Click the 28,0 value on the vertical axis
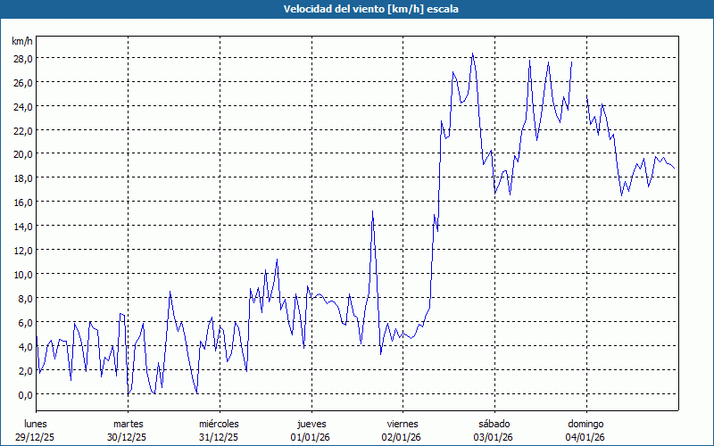This screenshot has width=714, height=446. [x=22, y=58]
